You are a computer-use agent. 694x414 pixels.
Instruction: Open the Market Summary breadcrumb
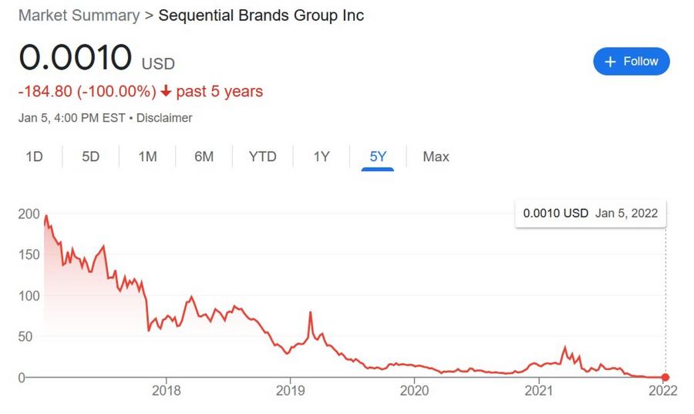pos(79,15)
